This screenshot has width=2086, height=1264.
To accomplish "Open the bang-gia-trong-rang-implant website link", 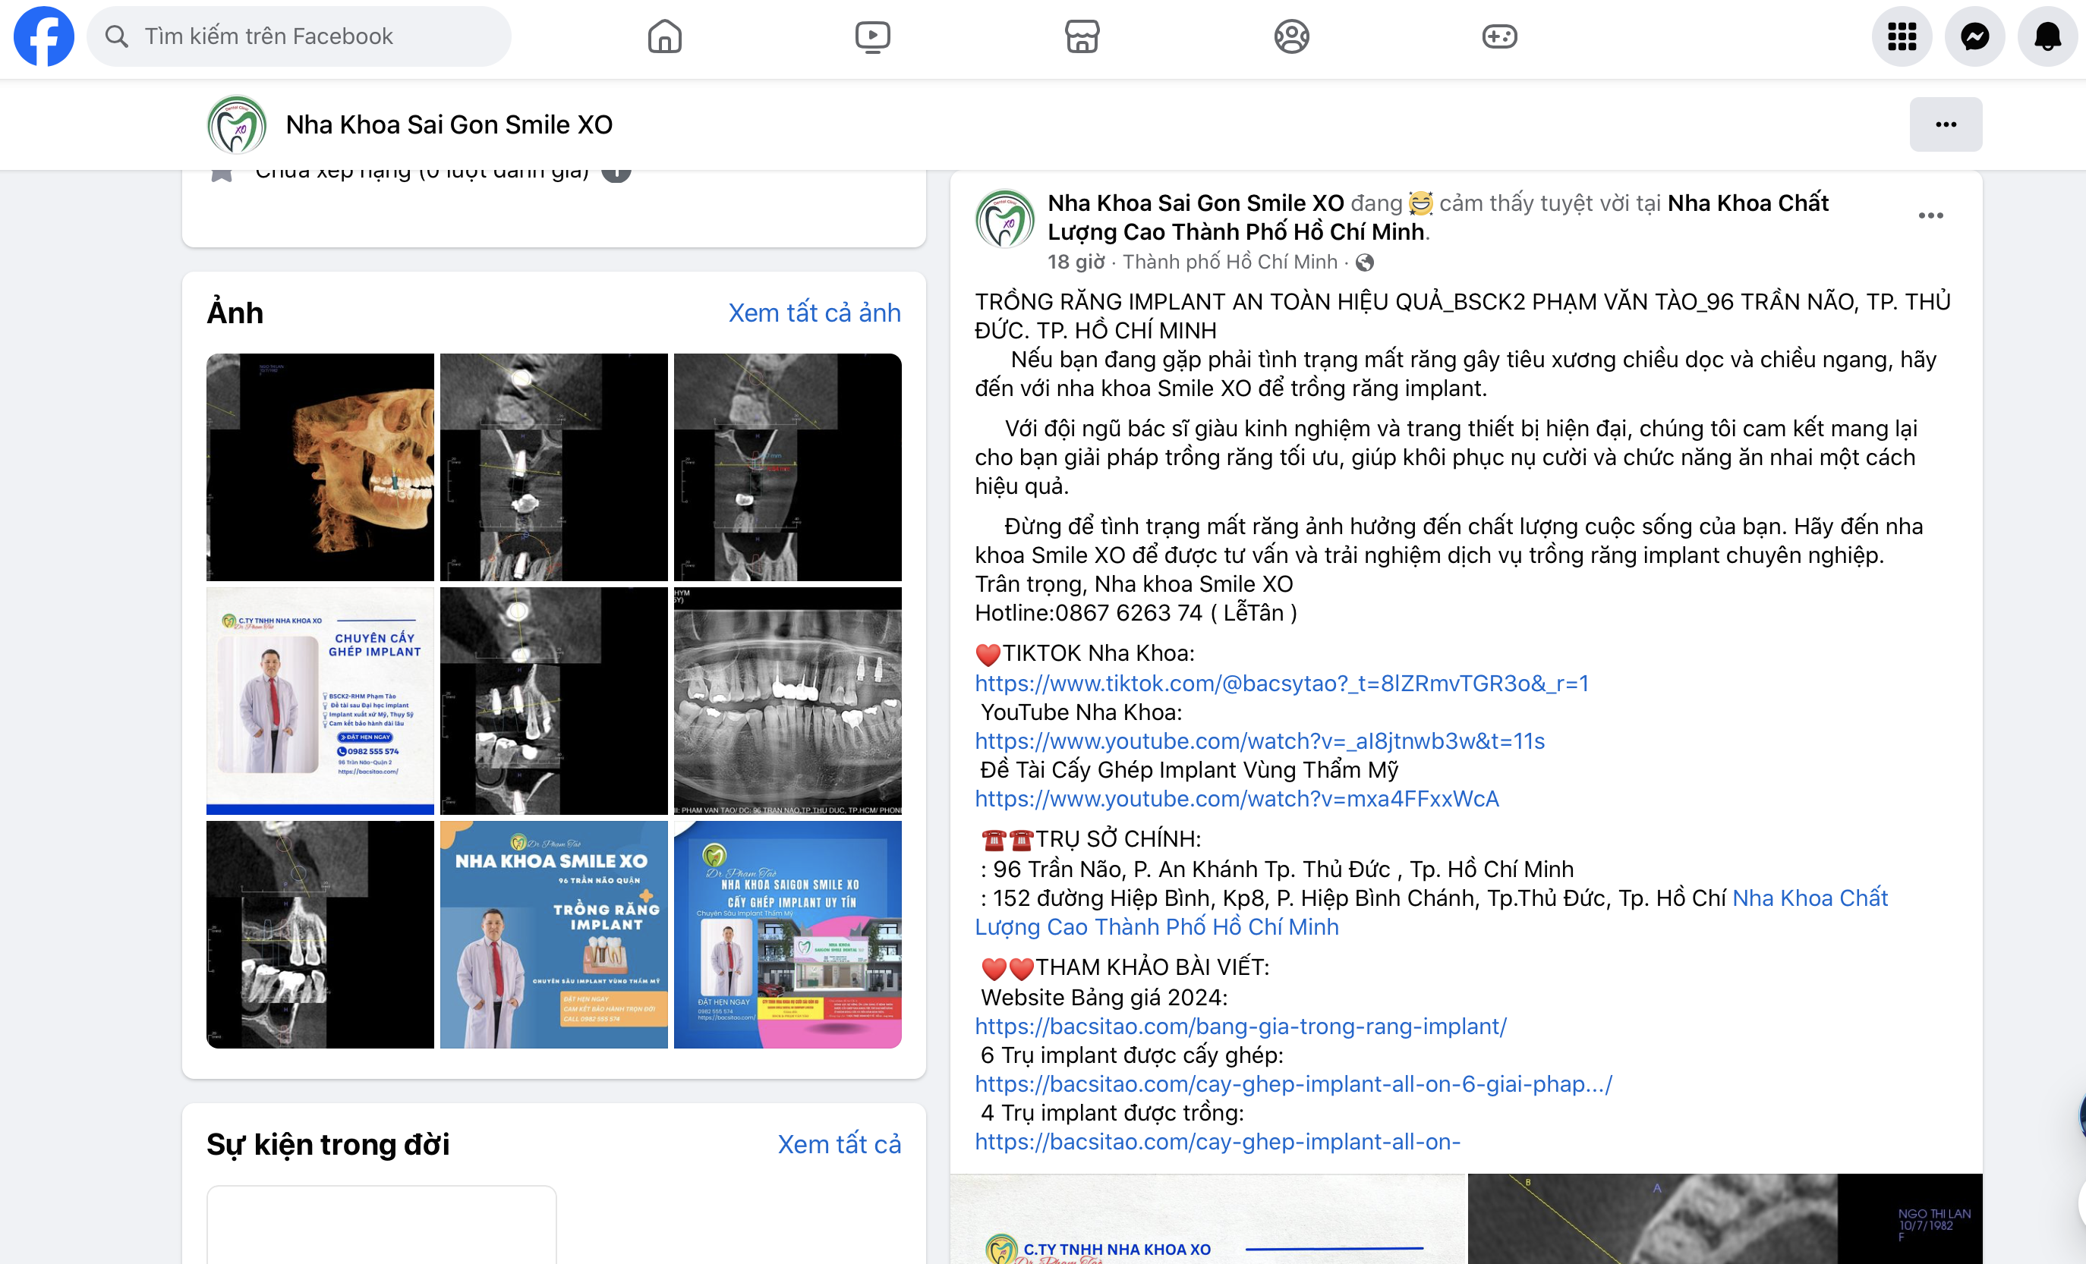I will coord(1240,1027).
